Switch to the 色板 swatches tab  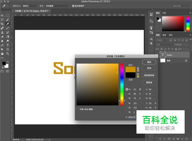click(x=164, y=13)
